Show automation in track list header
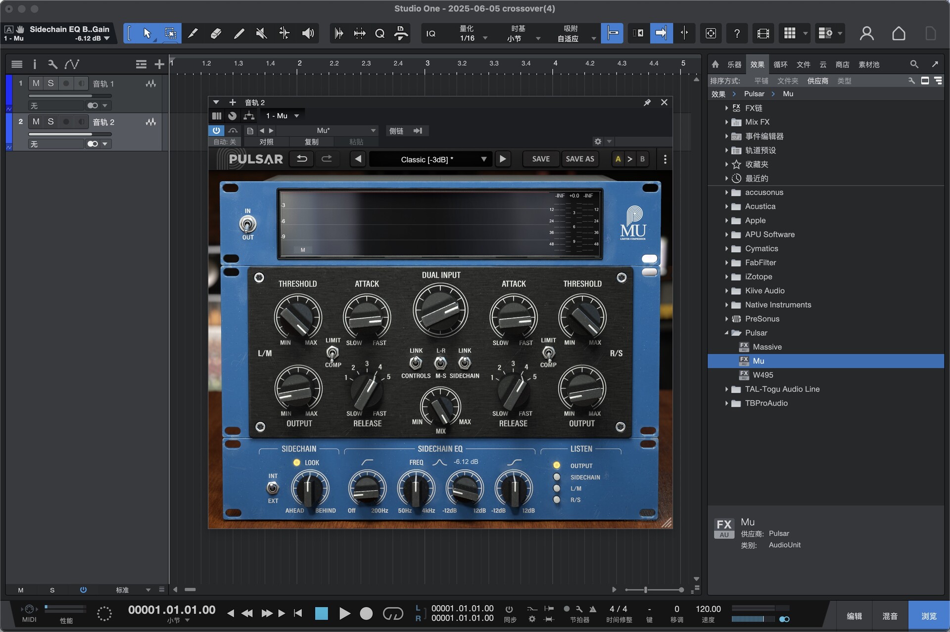Image resolution: width=950 pixels, height=632 pixels. pos(72,64)
